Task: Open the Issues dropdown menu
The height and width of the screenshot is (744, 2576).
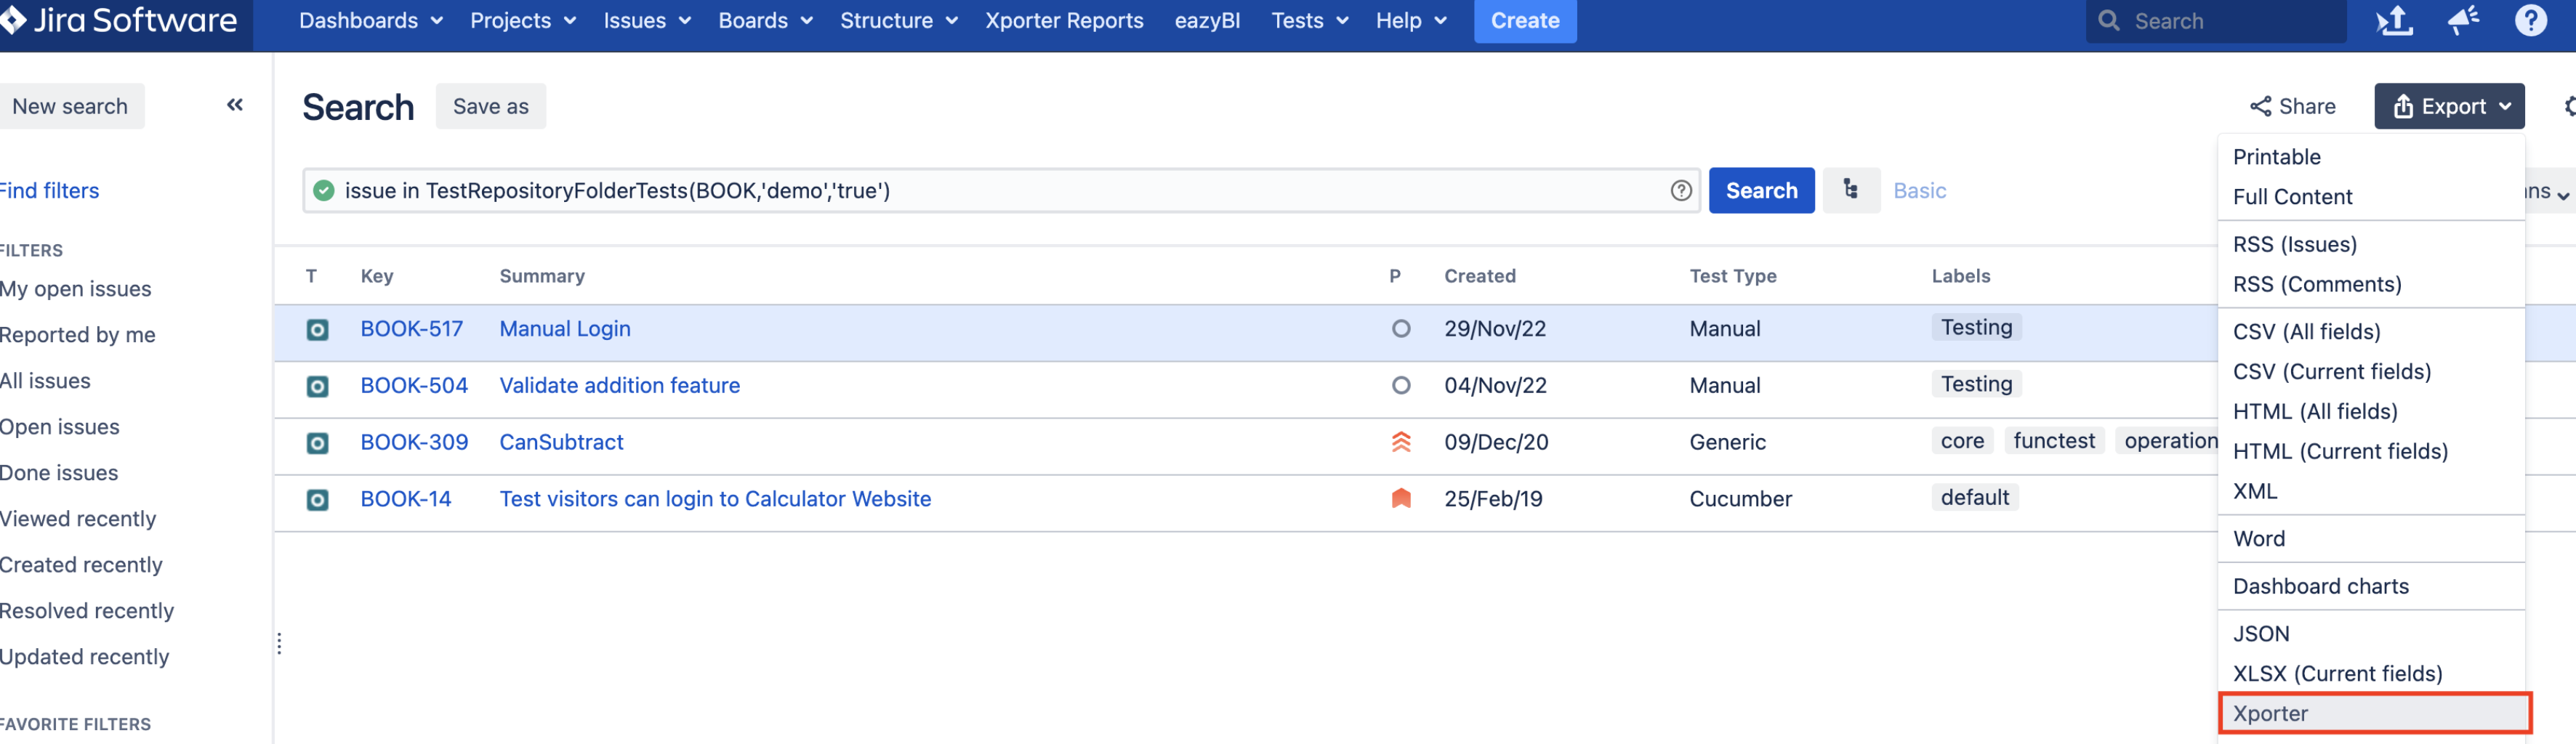Action: 646,21
